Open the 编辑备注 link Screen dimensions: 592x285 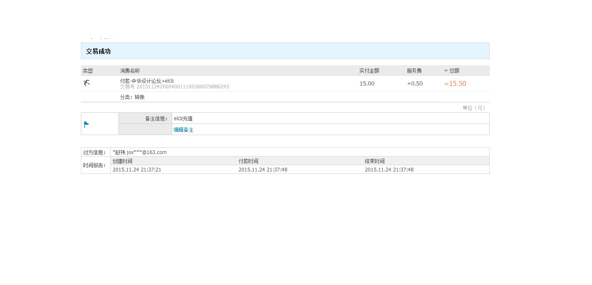[x=183, y=130]
